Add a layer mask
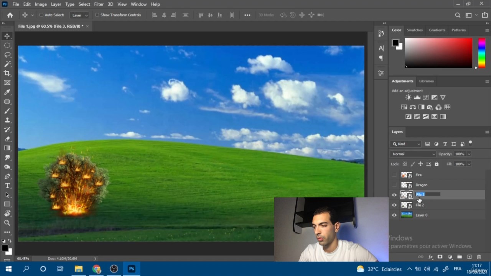The image size is (491, 276). coord(440,257)
